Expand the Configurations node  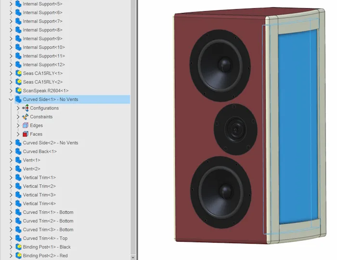coord(18,108)
